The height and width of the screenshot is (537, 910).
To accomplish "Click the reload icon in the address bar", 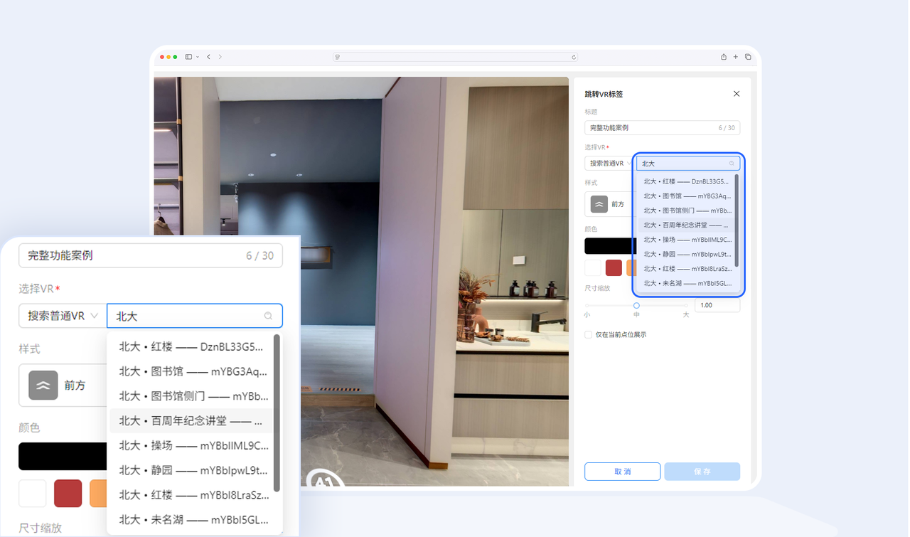I will [x=573, y=56].
